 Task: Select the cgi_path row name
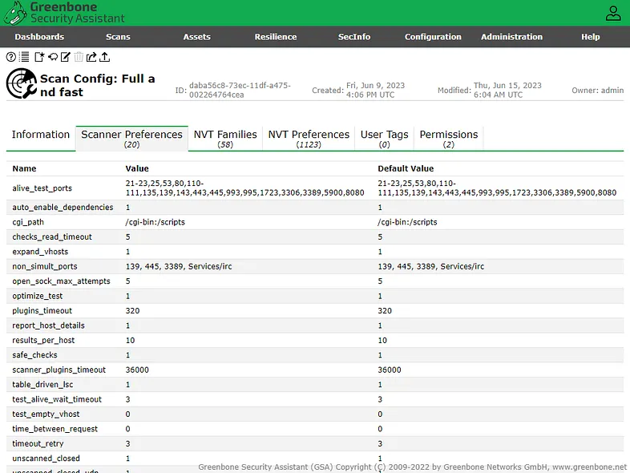coord(28,222)
